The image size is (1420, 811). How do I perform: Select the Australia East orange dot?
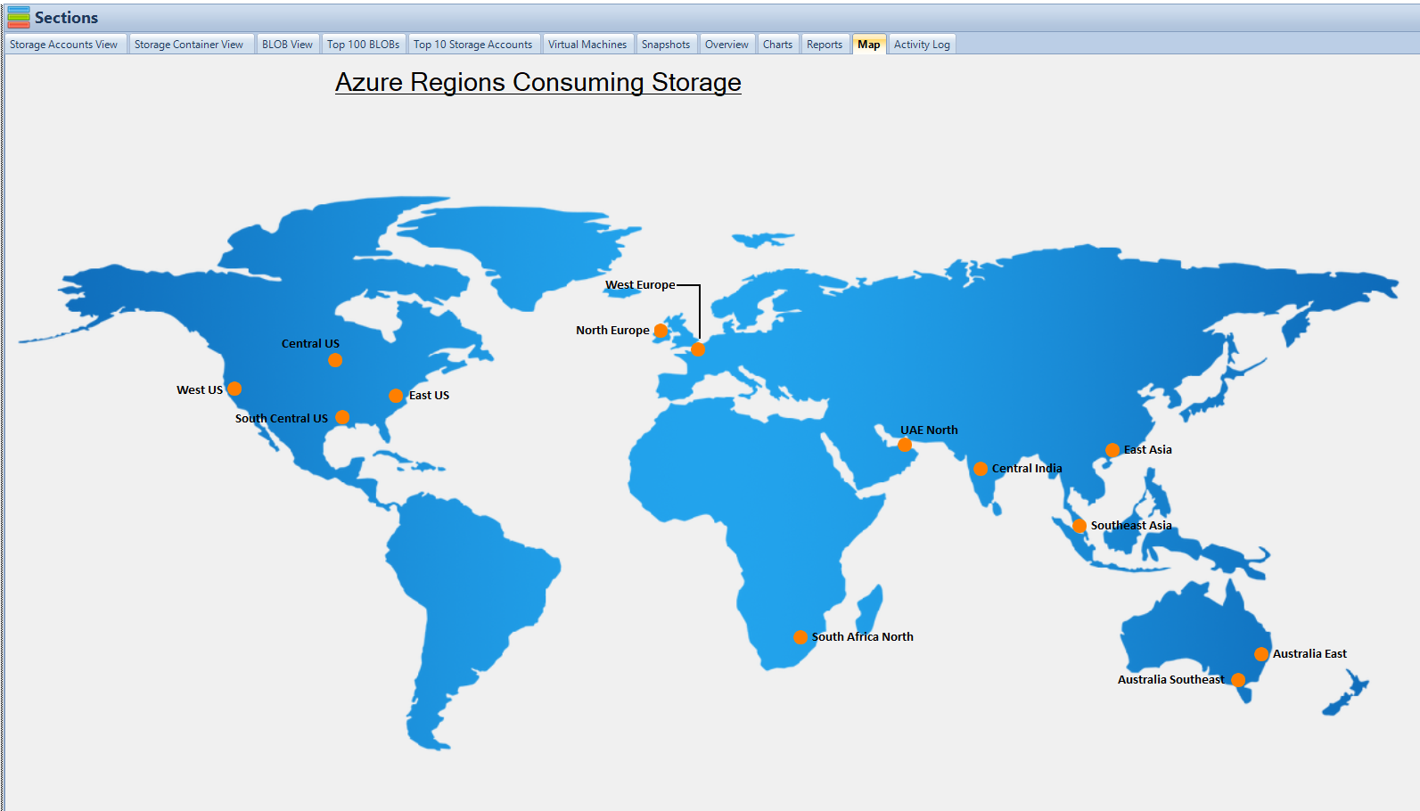pyautogui.click(x=1261, y=654)
